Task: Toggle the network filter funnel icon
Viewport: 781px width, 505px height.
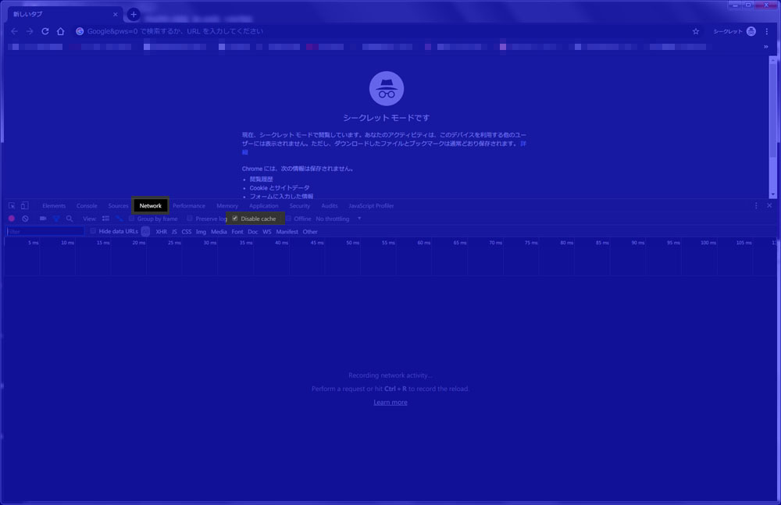Action: click(x=56, y=219)
